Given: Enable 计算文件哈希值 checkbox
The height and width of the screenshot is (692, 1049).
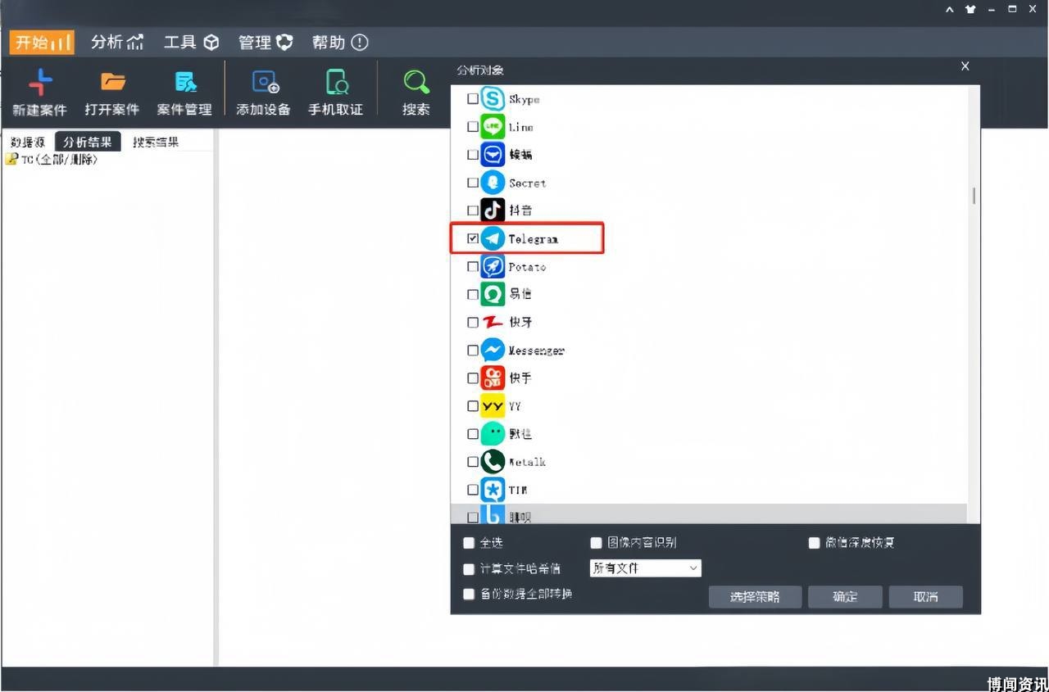Looking at the screenshot, I should coord(469,569).
